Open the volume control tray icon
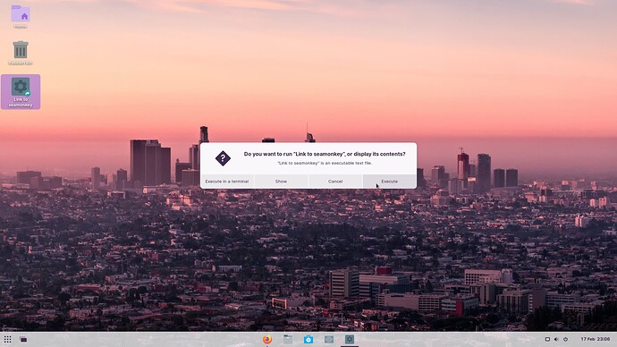This screenshot has height=347, width=617. point(556,339)
